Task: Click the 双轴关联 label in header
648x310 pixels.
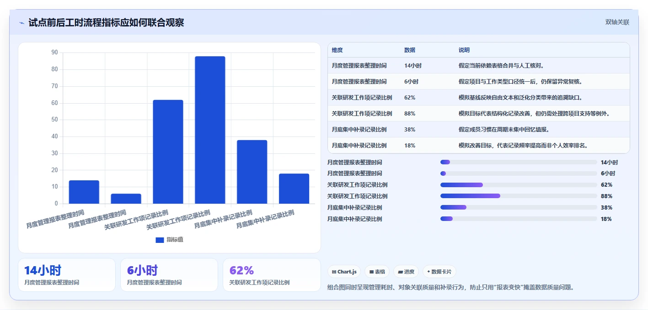Action: (x=617, y=22)
